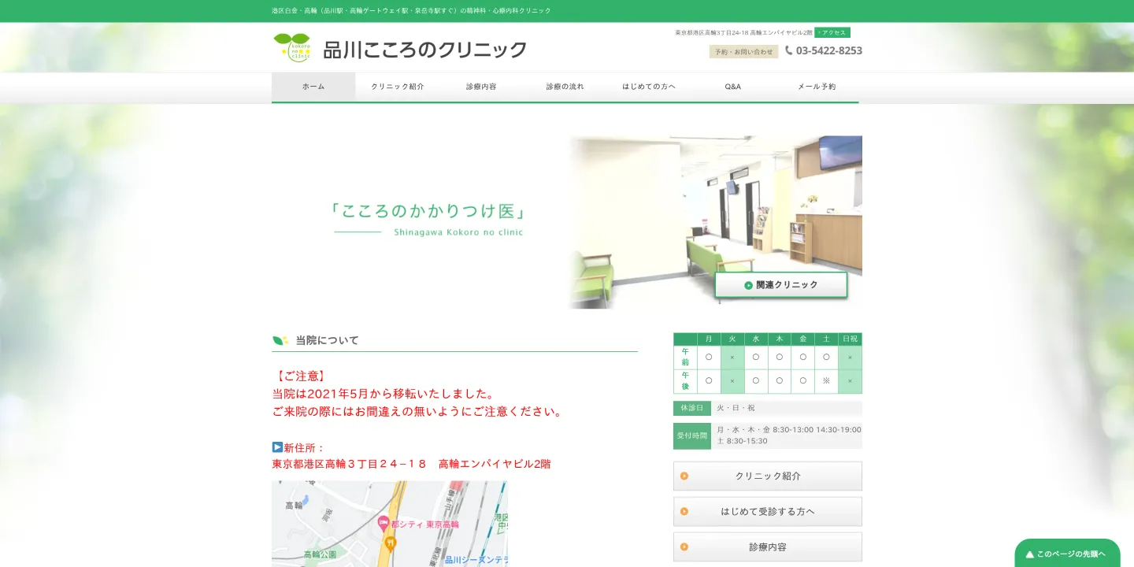Screen dimensions: 1134x567
Task: Click the clinic's leaf logo icon
Action: click(292, 46)
